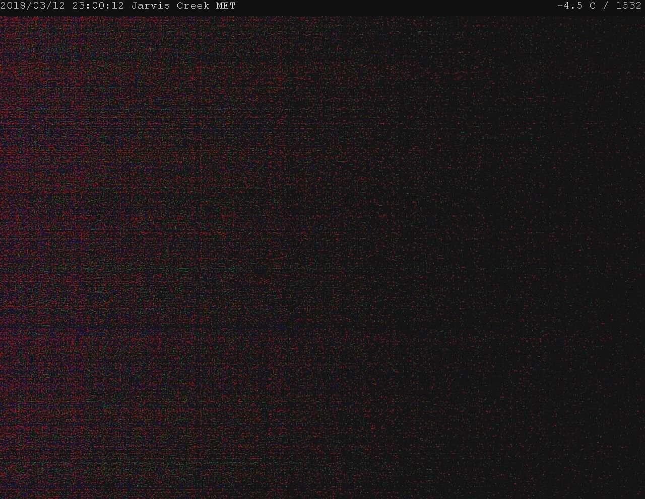Click the slash separator after temperature
Screen dimensions: 645x499
(606, 6)
